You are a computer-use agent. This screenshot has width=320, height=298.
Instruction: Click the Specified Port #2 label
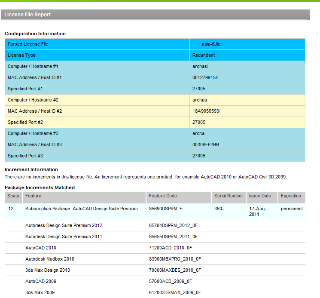pyautogui.click(x=25, y=122)
